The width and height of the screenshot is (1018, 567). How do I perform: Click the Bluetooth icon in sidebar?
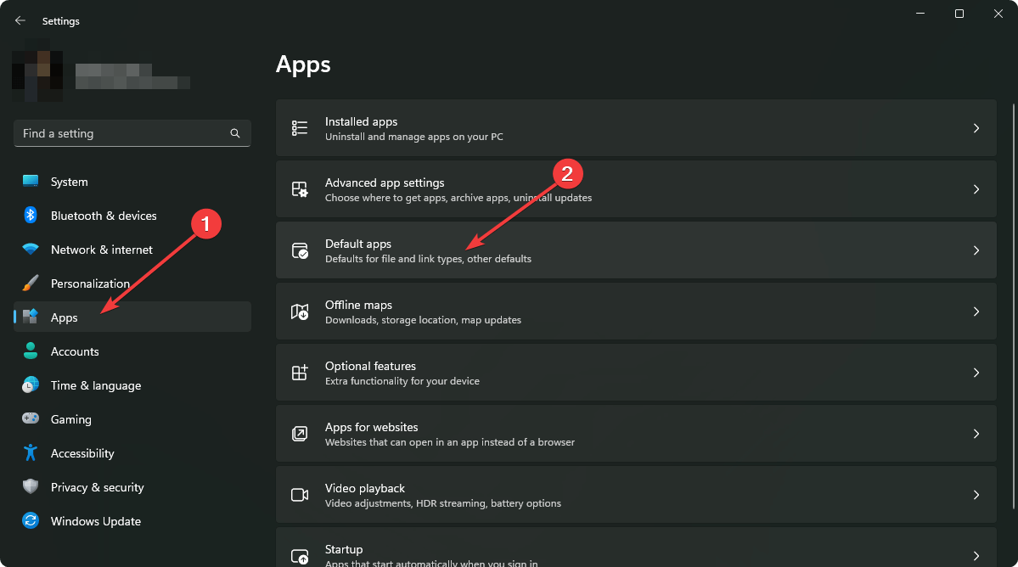(x=31, y=215)
